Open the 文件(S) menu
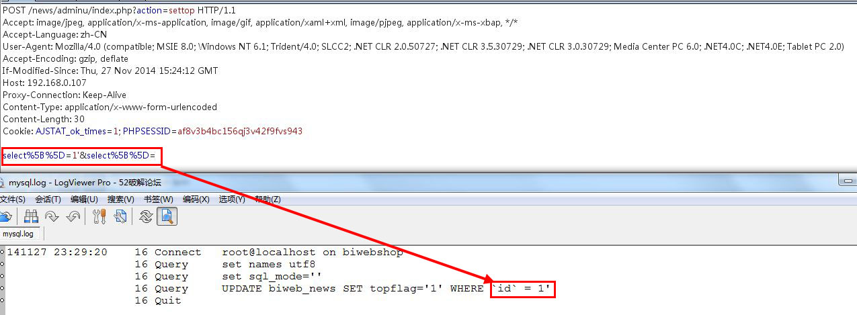The width and height of the screenshot is (857, 315). [x=13, y=199]
